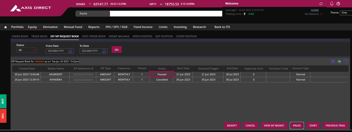This screenshot has height=132, width=352.
Task: Switch to the Trade Book tab
Action: click(39, 36)
